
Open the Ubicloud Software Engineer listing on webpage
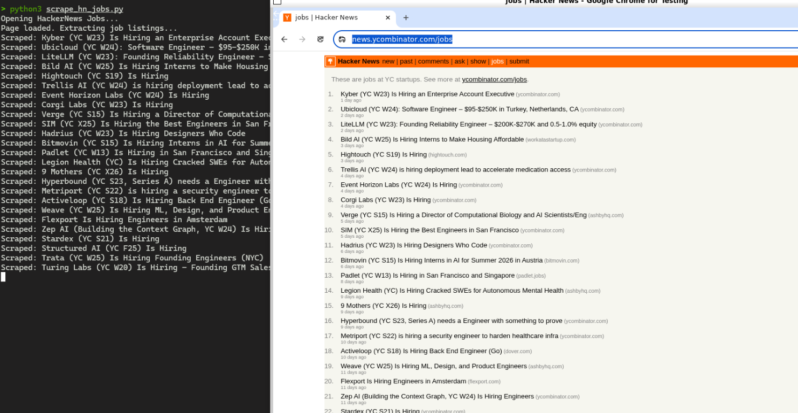coord(460,109)
